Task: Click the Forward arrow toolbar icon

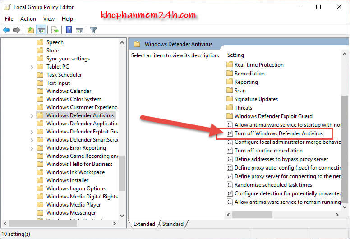Action: [17, 30]
